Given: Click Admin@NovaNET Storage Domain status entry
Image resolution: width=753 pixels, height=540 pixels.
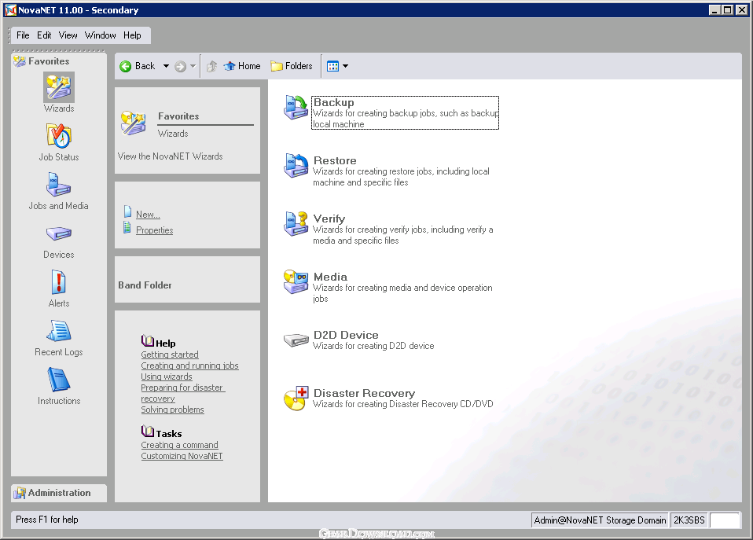Looking at the screenshot, I should pos(600,520).
